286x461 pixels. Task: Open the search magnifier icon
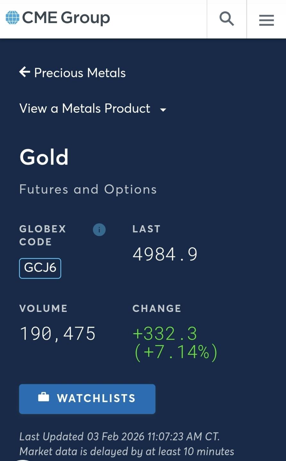click(x=226, y=19)
